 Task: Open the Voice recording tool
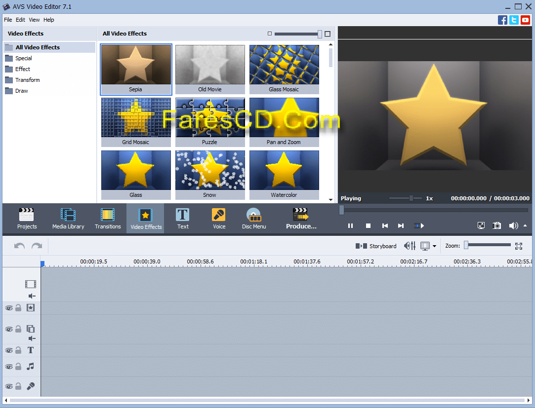219,219
